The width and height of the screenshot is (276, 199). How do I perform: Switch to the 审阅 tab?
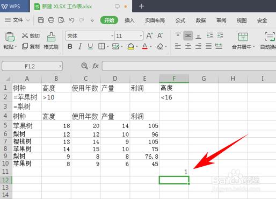221,20
